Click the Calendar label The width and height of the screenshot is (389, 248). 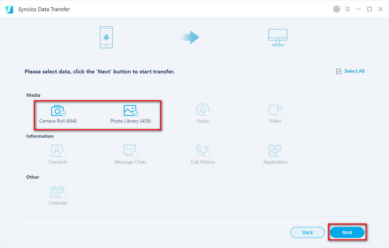(58, 203)
